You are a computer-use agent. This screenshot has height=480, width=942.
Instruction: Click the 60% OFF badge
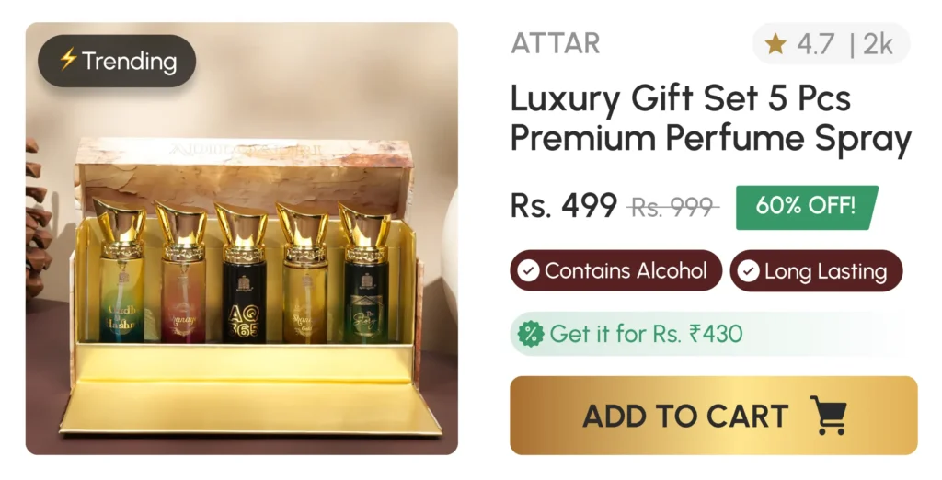(807, 207)
